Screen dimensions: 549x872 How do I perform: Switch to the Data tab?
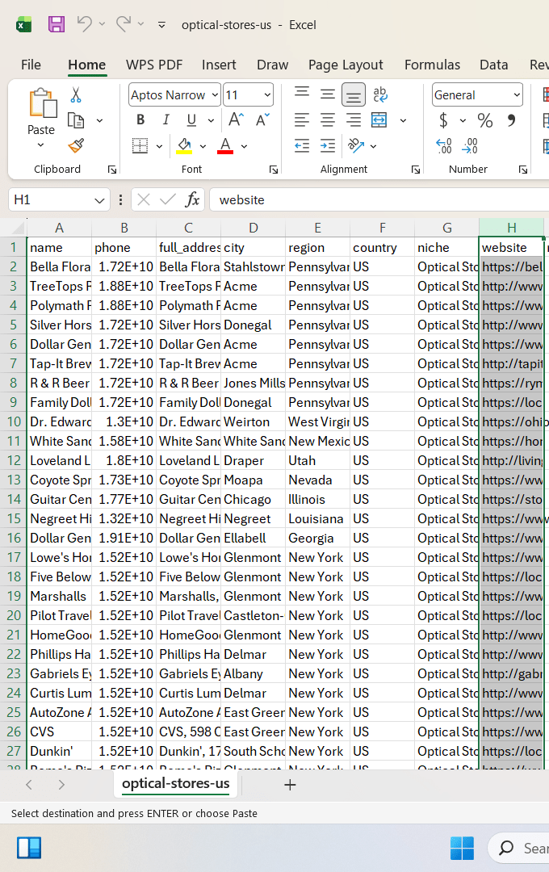point(494,65)
